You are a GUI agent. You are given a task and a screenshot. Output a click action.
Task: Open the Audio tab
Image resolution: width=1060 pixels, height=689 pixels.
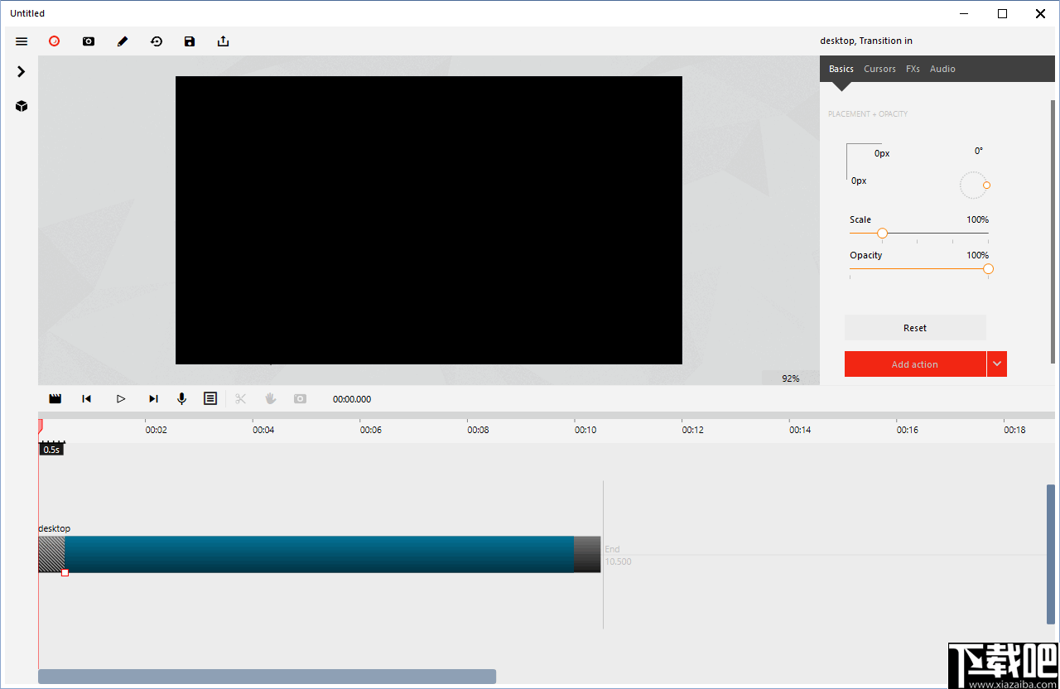pyautogui.click(x=942, y=69)
